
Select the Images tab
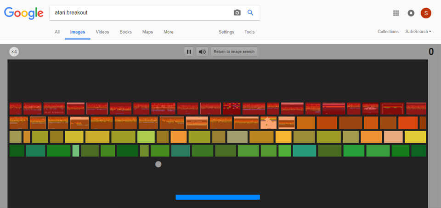(x=78, y=32)
